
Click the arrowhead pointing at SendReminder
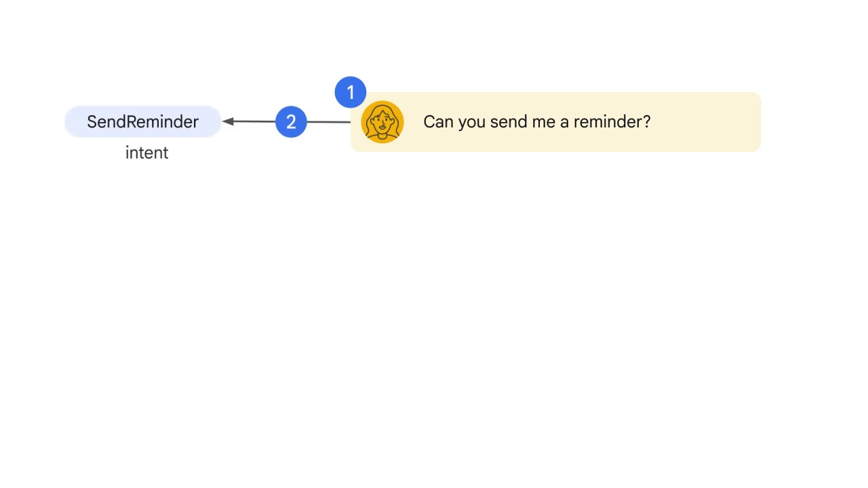click(228, 121)
